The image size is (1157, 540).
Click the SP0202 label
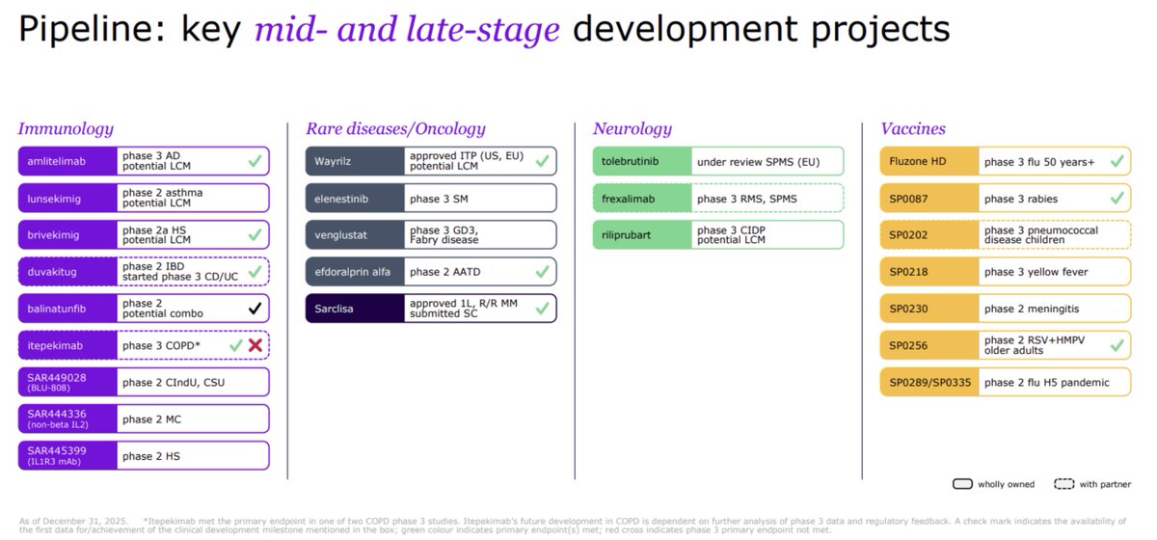[929, 234]
